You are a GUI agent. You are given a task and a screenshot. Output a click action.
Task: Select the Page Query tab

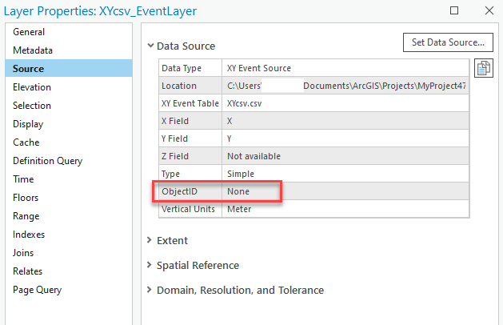click(37, 290)
